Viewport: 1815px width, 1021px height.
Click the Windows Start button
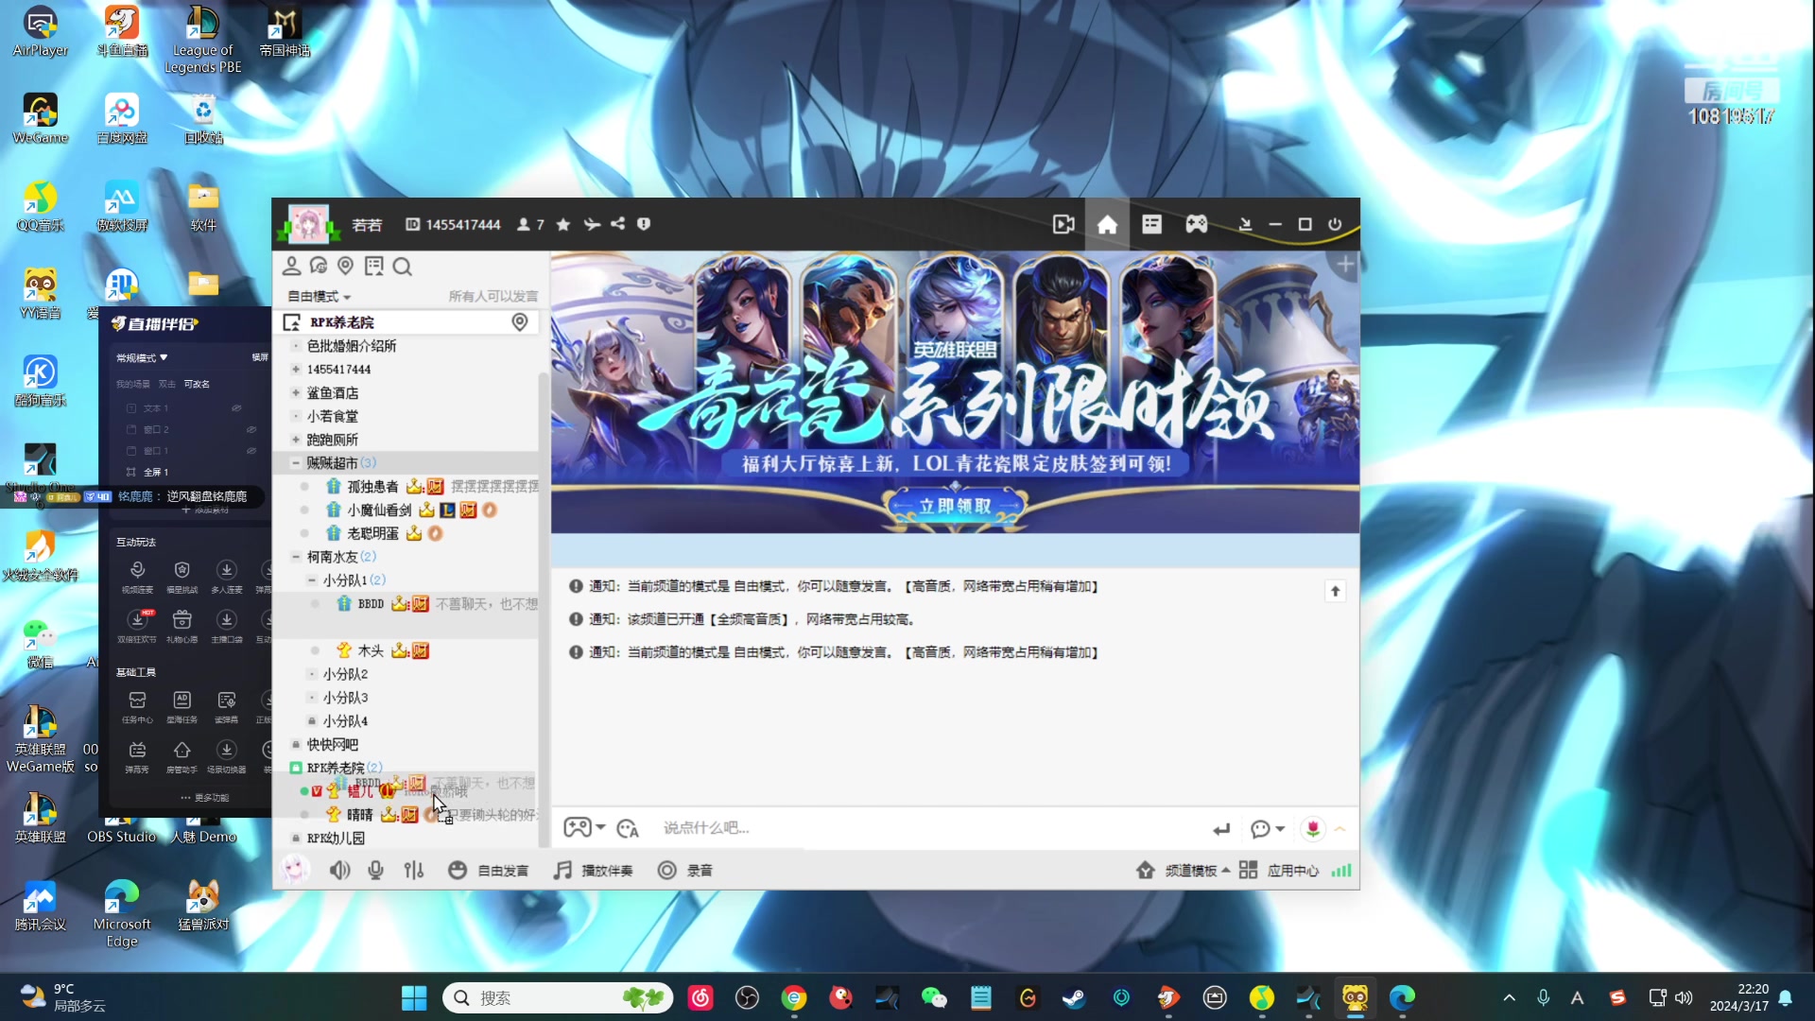pos(414,998)
